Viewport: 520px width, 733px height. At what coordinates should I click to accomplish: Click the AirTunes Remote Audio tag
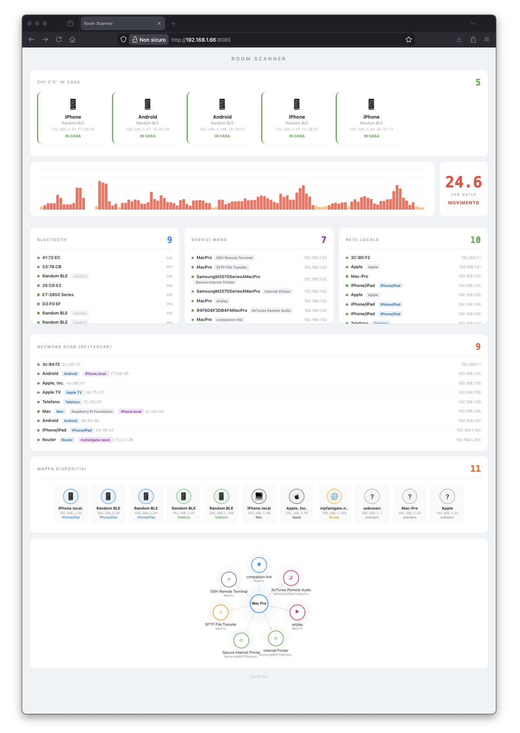coord(271,311)
